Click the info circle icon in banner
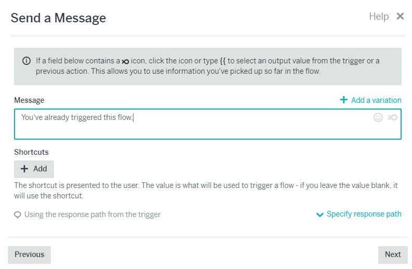This screenshot has width=412, height=269. pyautogui.click(x=26, y=61)
